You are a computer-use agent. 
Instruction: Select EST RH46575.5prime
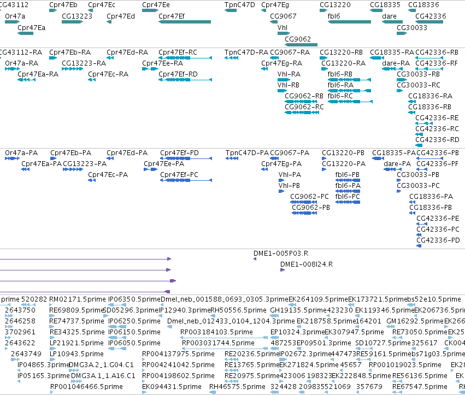(213, 392)
